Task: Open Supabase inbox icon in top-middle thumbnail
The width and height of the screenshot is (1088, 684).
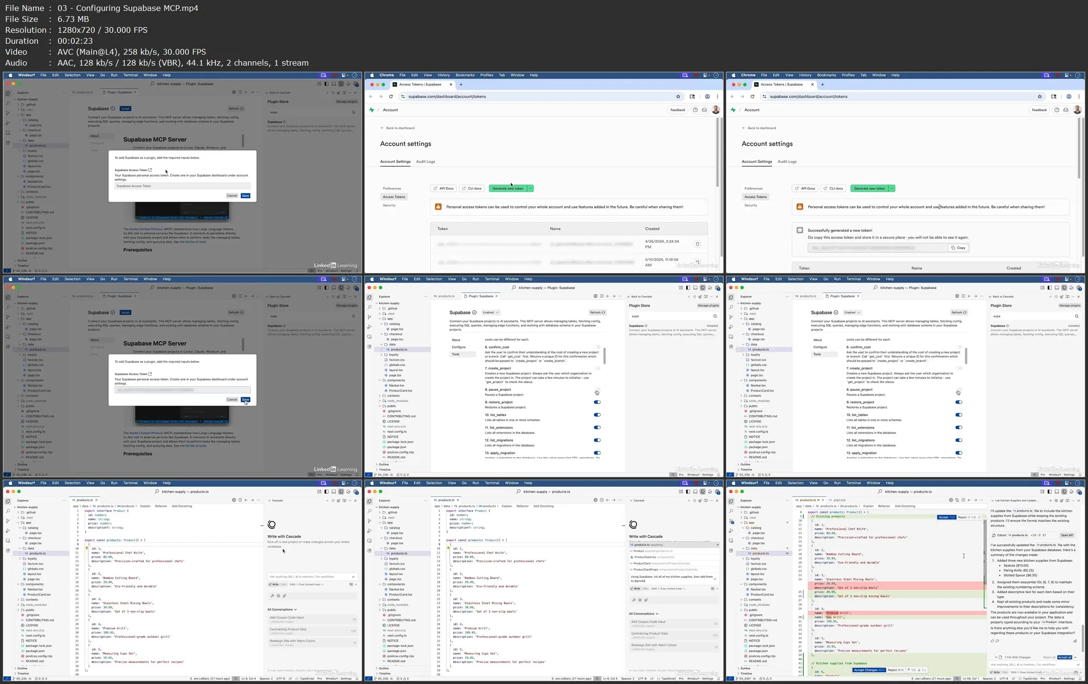Action: pyautogui.click(x=704, y=110)
